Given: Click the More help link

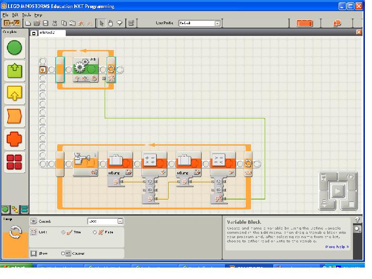Looking at the screenshot, I should tap(337, 247).
